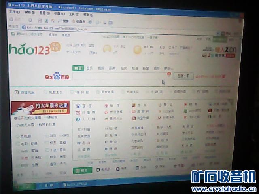The image size is (259, 194).
Task: Select the 新闻 search tab
Action: (146, 68)
